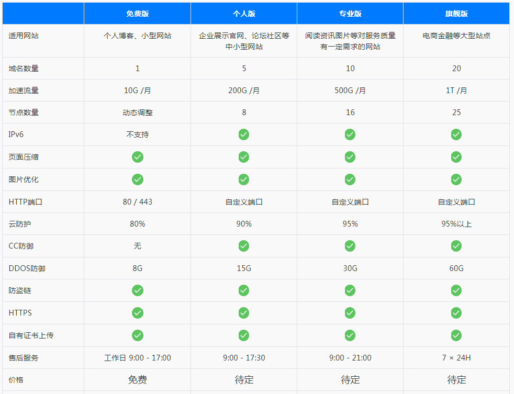Click the 无 cell for CC防御
The width and height of the screenshot is (514, 394).
137,246
